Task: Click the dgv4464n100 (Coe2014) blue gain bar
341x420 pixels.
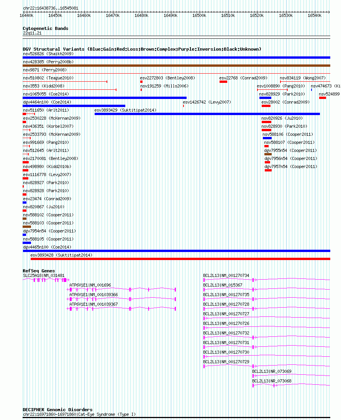Action: click(x=74, y=106)
